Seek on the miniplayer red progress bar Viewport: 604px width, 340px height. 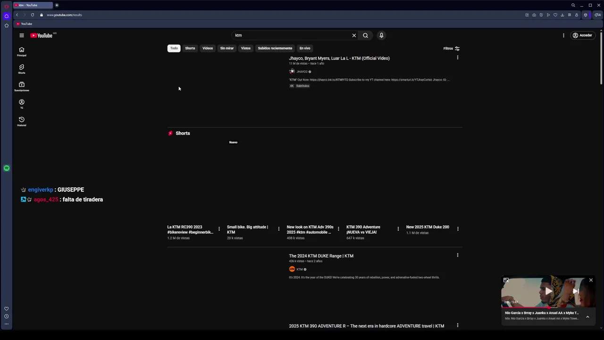548,307
